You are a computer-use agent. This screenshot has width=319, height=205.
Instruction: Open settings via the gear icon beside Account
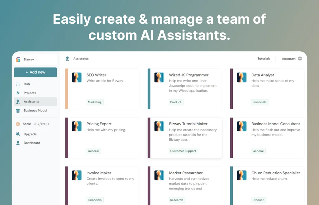pos(300,59)
